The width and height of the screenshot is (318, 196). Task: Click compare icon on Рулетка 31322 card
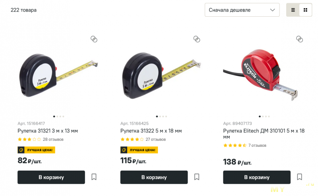tap(197, 39)
